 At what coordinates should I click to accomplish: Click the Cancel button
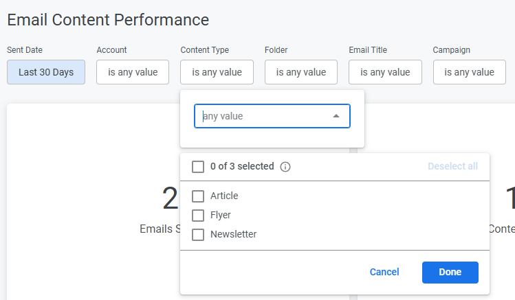pyautogui.click(x=384, y=272)
